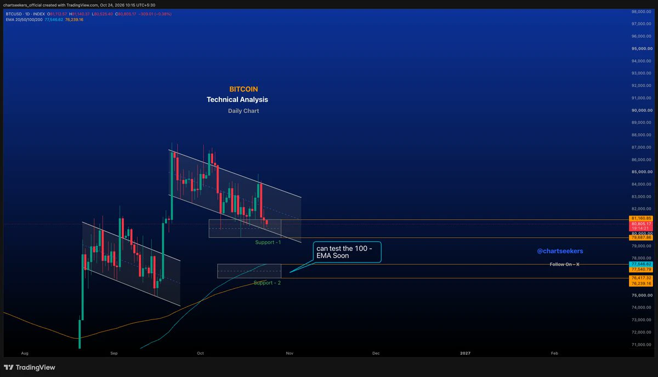Click the orange BITCOIN title text

[x=243, y=89]
